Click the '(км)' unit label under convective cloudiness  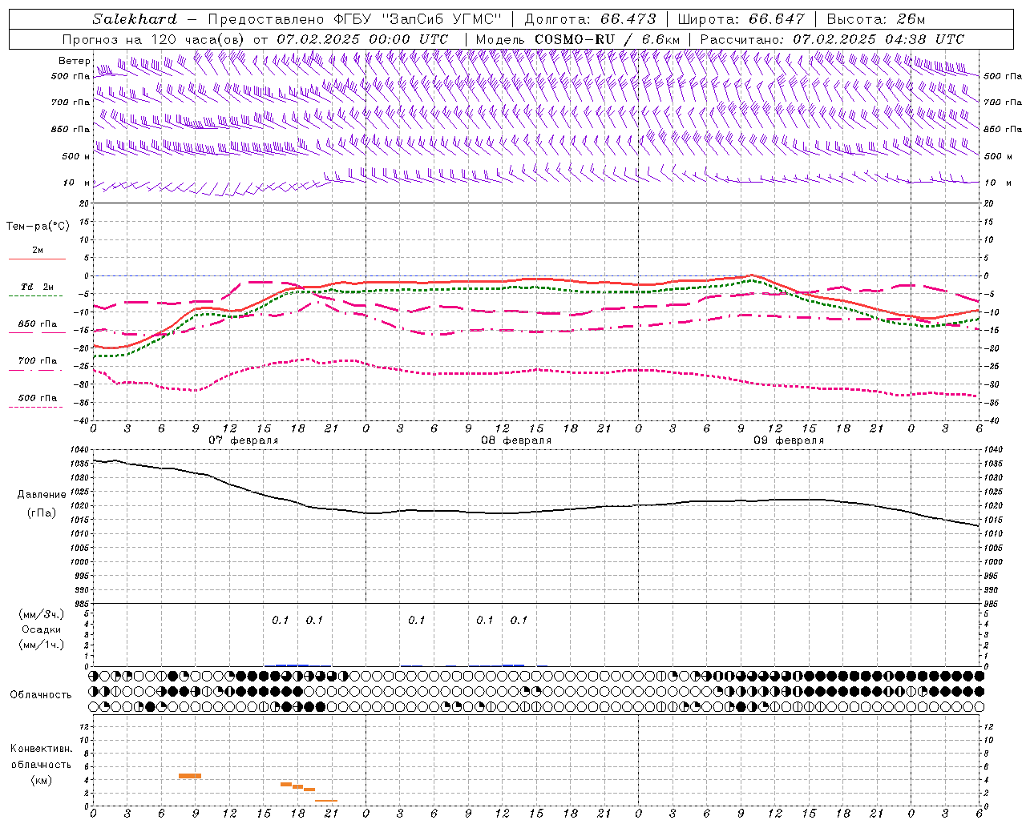41,780
